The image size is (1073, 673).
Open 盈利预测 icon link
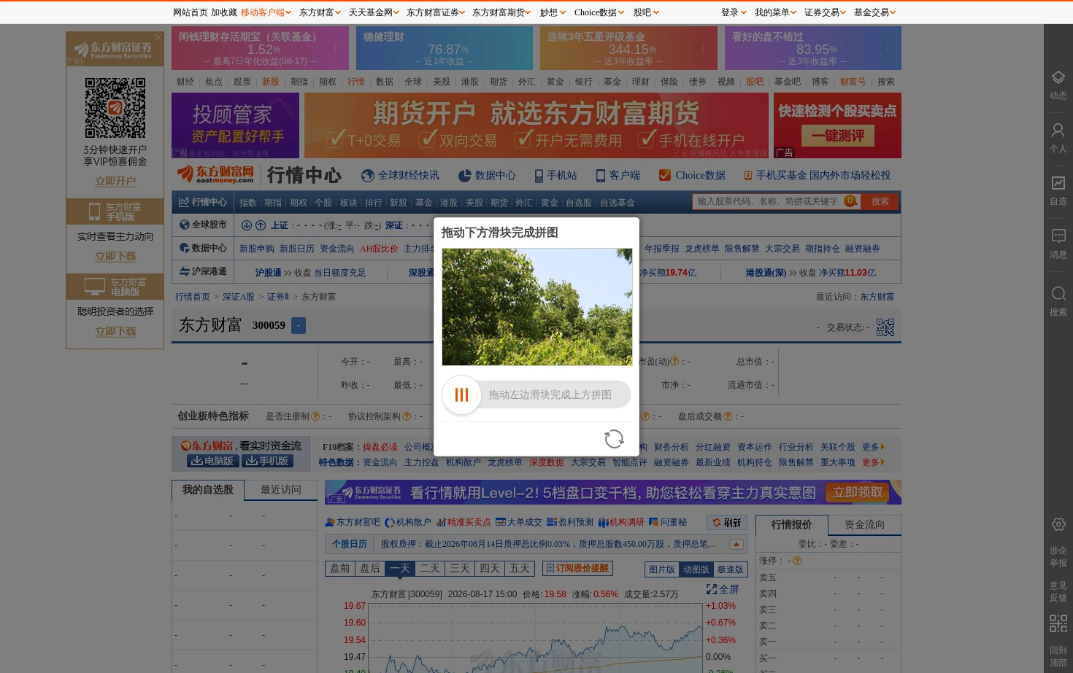click(x=570, y=522)
